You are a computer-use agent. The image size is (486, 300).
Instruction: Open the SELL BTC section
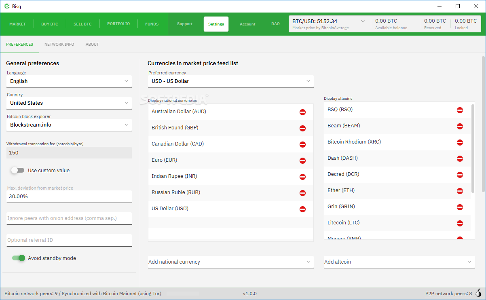(82, 24)
